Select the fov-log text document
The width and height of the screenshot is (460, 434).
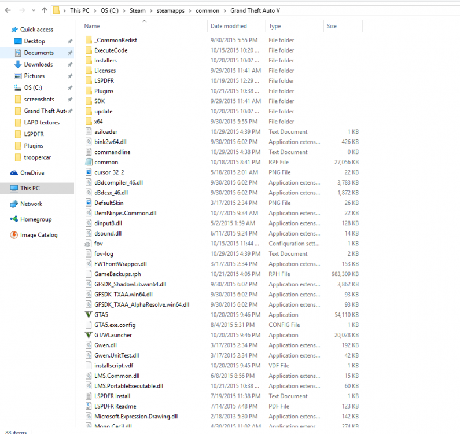104,254
